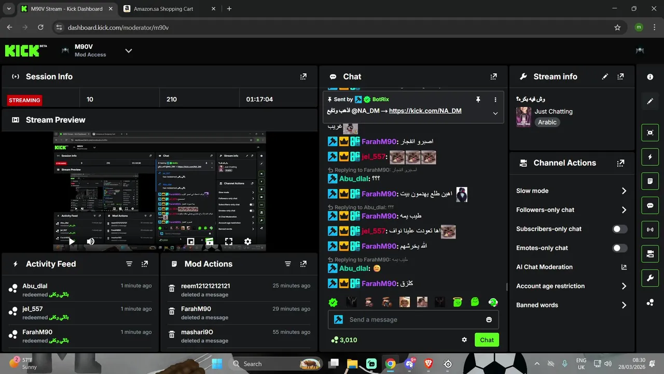Open Windows Start menu
Image resolution: width=664 pixels, height=374 pixels.
click(217, 364)
